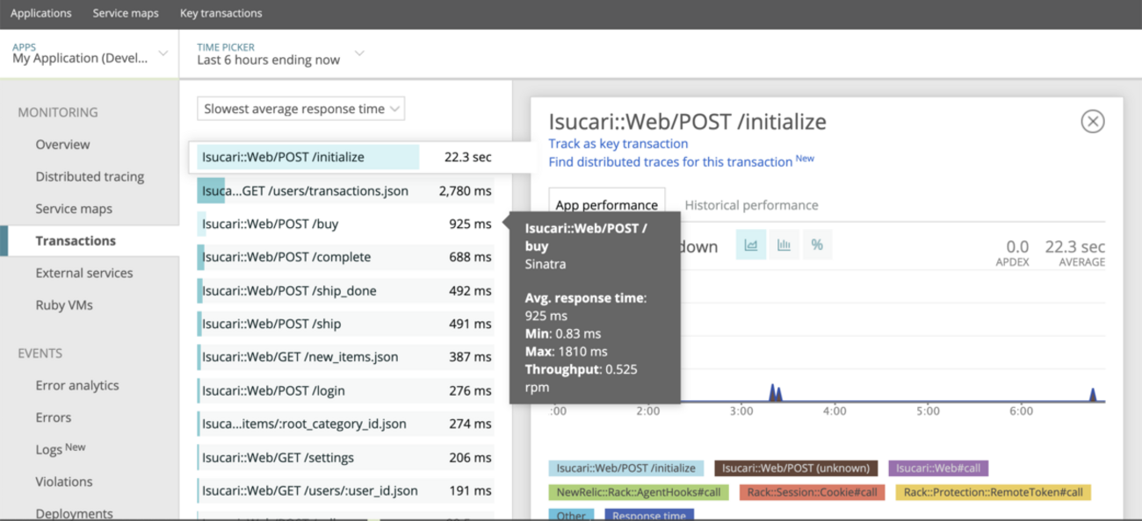Open the Time Picker dropdown
The width and height of the screenshot is (1142, 521).
click(x=280, y=54)
